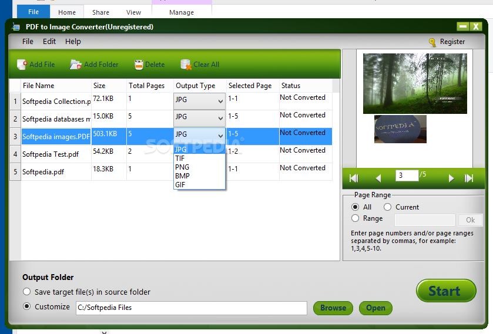Click the preview page number field

[x=407, y=176]
